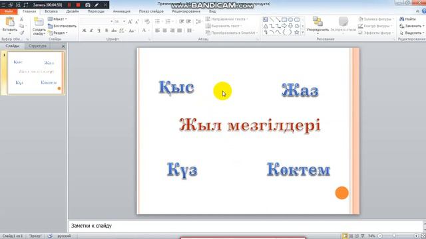The height and width of the screenshot is (239, 426).
Task: Open the font size dropdown
Action: click(124, 21)
